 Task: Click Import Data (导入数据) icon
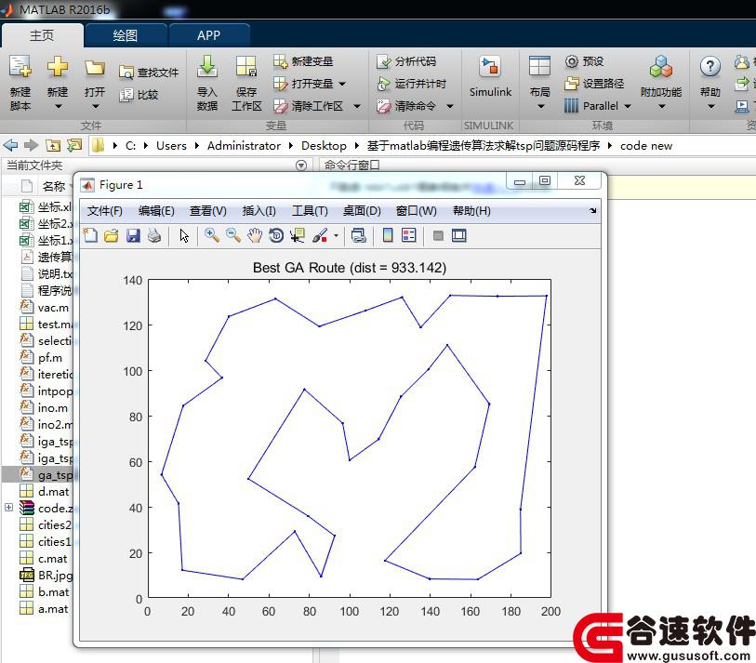pyautogui.click(x=207, y=67)
